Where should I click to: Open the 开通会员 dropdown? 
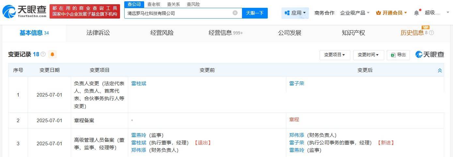(x=391, y=13)
